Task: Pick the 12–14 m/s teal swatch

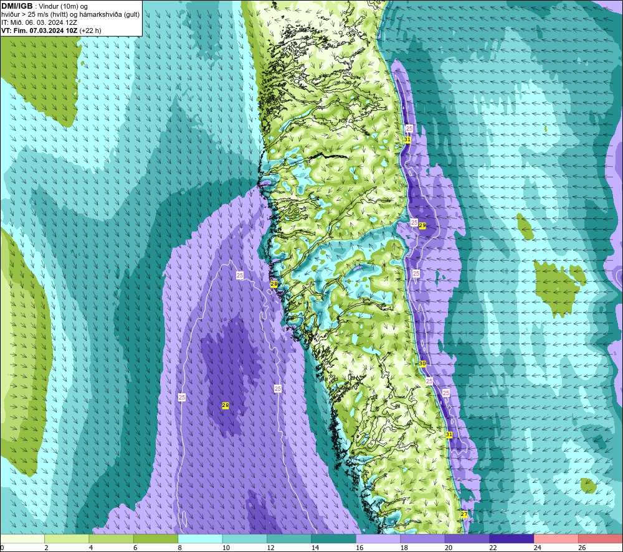Action: tap(289, 538)
